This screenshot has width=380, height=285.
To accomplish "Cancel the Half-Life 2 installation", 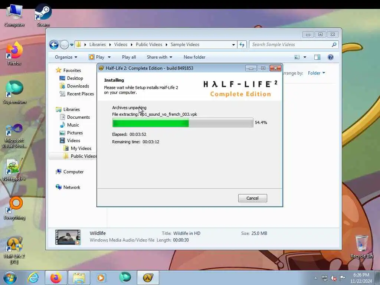I will point(252,198).
